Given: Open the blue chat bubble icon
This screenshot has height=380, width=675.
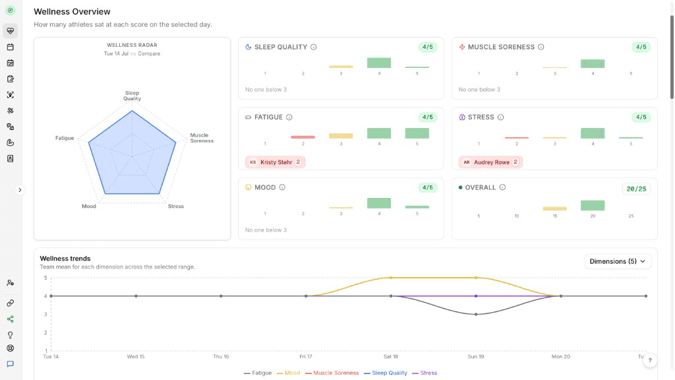Looking at the screenshot, I should pos(11,364).
